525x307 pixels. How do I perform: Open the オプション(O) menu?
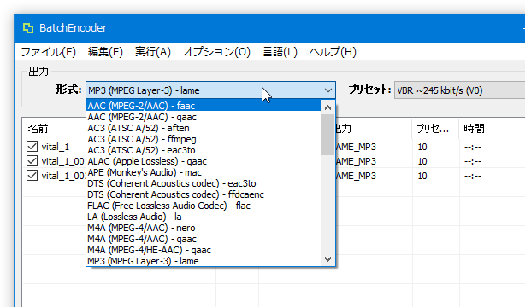coord(216,52)
